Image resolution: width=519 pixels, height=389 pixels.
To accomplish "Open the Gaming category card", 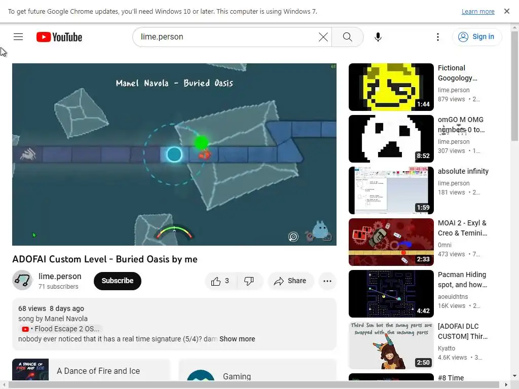I will [x=257, y=370].
